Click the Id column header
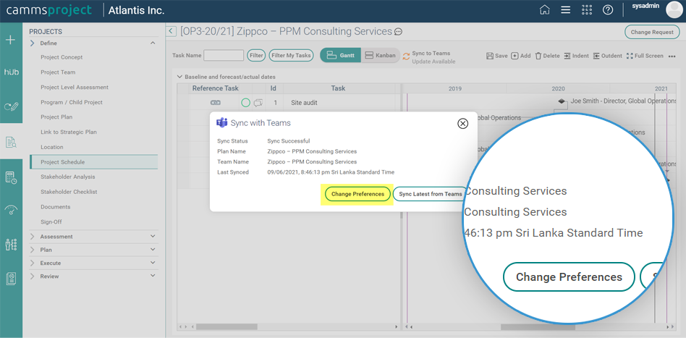This screenshot has height=338, width=686. [x=274, y=88]
